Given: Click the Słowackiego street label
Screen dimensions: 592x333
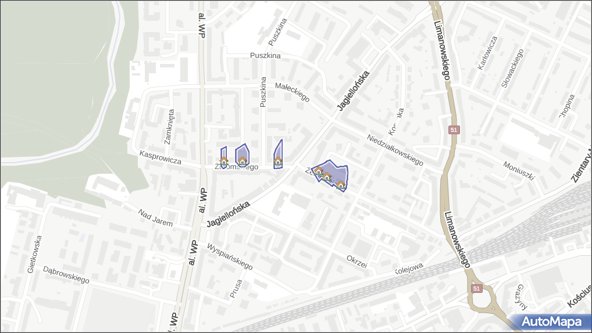Looking at the screenshot, I should [x=512, y=68].
